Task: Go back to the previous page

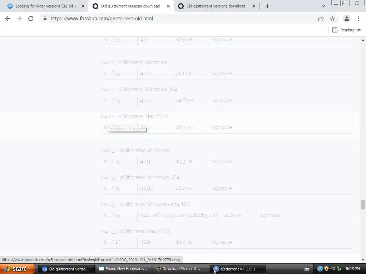Action: (x=8, y=19)
